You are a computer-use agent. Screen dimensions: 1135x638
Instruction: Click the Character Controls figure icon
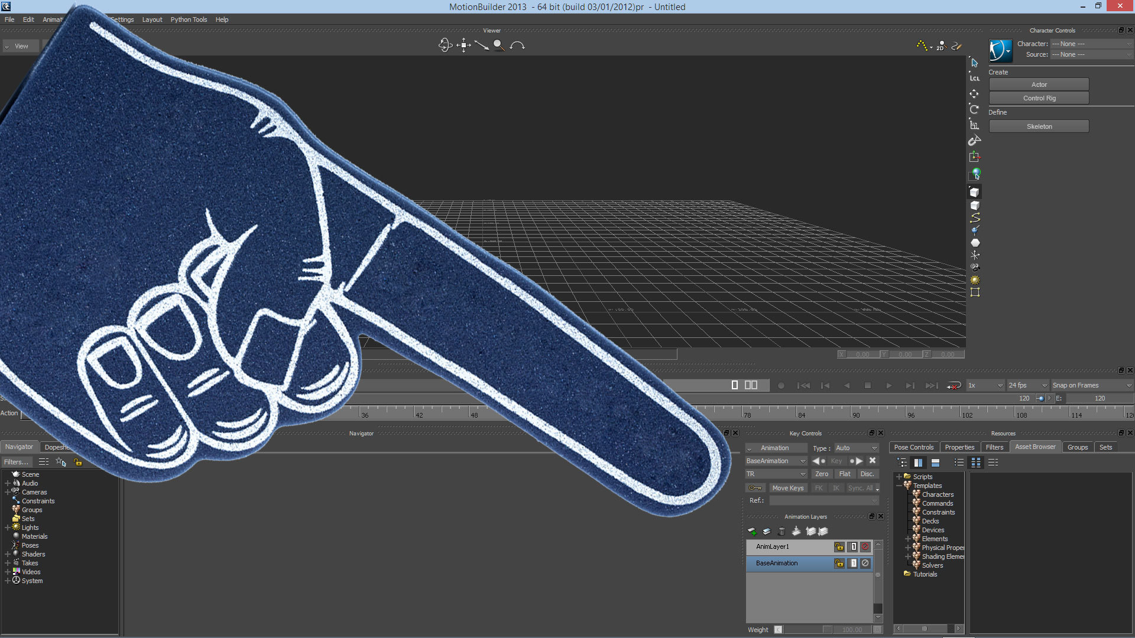click(1000, 50)
